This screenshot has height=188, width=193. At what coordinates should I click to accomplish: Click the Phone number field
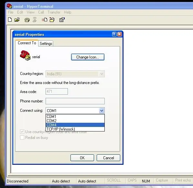[x=75, y=101]
